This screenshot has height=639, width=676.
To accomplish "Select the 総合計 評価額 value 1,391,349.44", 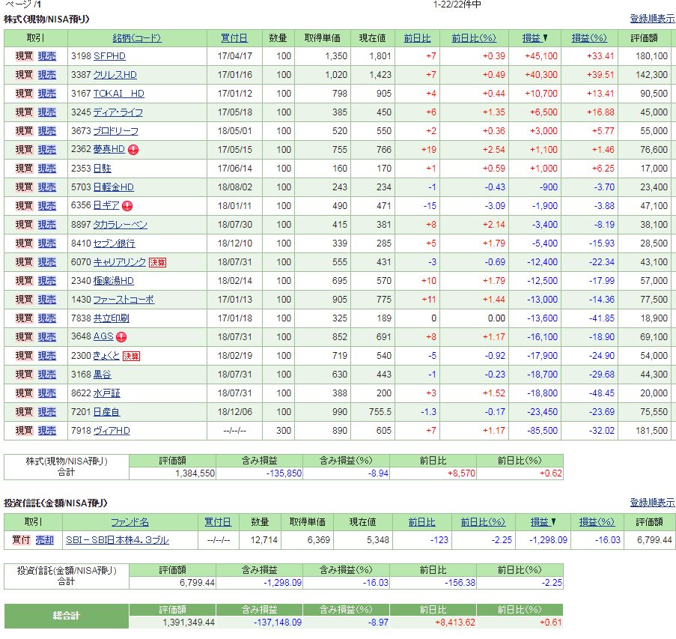I will pos(189,623).
